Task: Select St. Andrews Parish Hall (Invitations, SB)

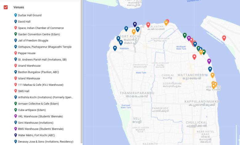Action: [x=42, y=60]
